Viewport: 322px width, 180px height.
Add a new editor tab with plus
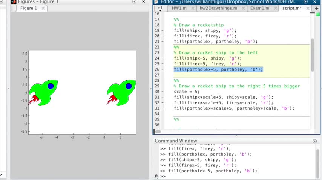coord(316,8)
